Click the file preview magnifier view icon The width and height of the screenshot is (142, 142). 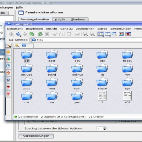[114, 34]
